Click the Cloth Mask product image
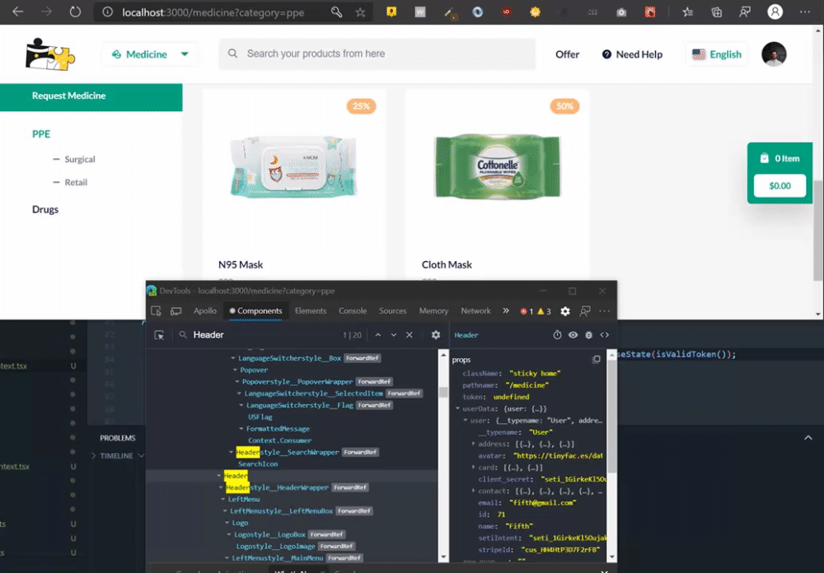The height and width of the screenshot is (573, 824). [497, 166]
